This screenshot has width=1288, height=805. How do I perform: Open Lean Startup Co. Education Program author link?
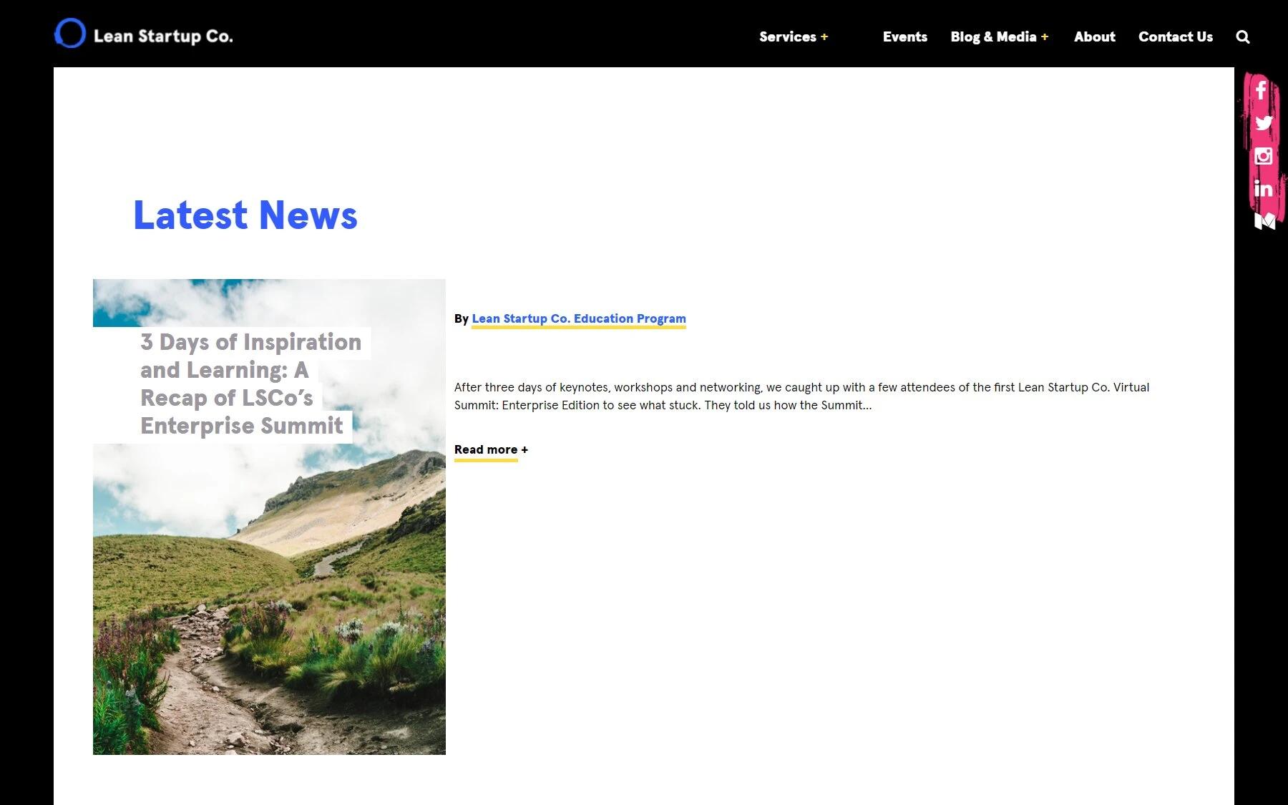[578, 319]
